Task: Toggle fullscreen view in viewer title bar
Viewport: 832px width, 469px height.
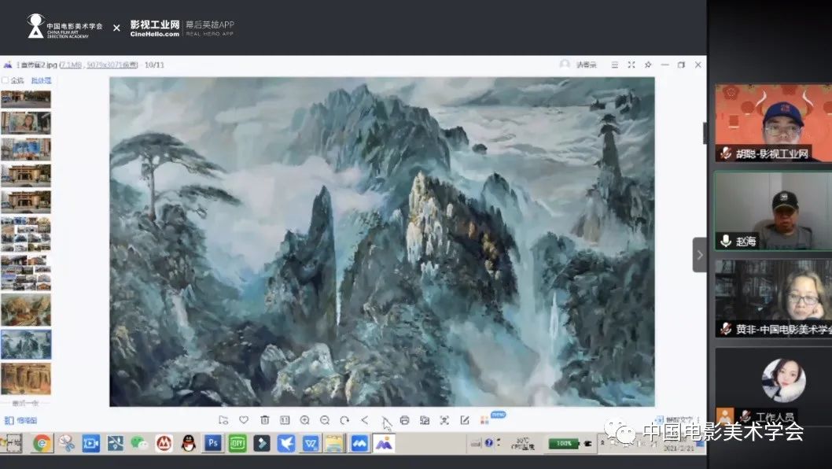Action: tap(631, 65)
